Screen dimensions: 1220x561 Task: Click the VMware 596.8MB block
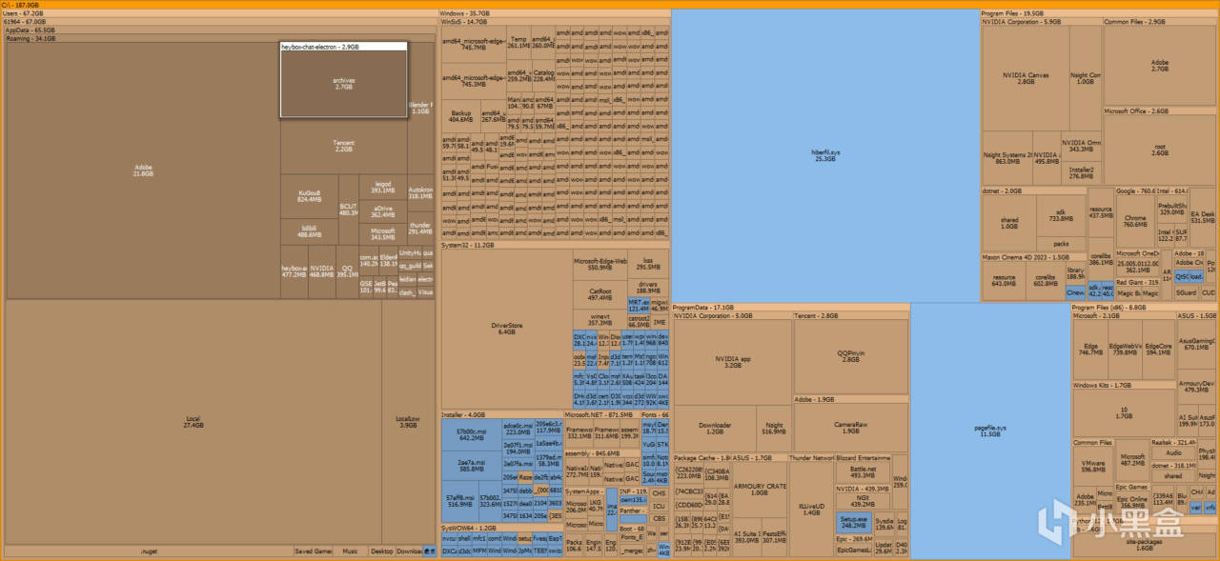tap(1093, 467)
